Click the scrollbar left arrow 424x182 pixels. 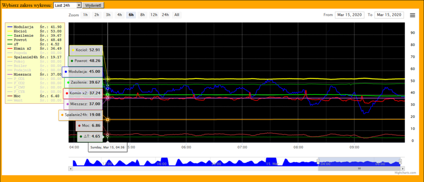(x=70, y=168)
